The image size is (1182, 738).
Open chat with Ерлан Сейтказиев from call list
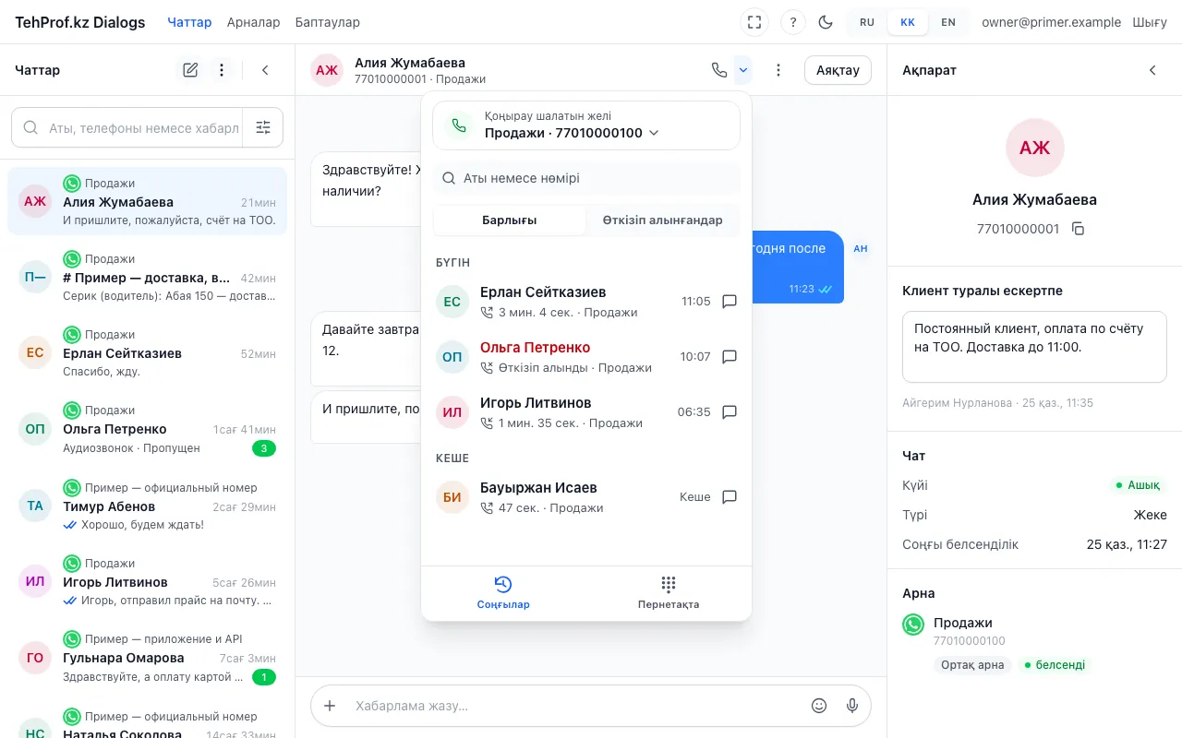730,302
